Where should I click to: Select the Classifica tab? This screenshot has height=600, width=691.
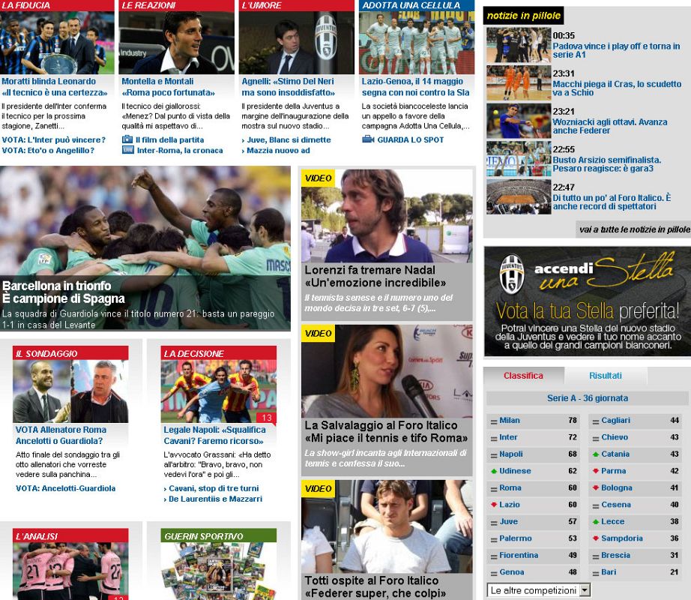click(523, 376)
